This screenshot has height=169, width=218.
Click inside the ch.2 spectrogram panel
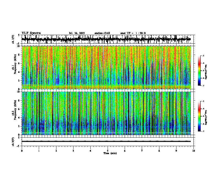(x=106, y=113)
